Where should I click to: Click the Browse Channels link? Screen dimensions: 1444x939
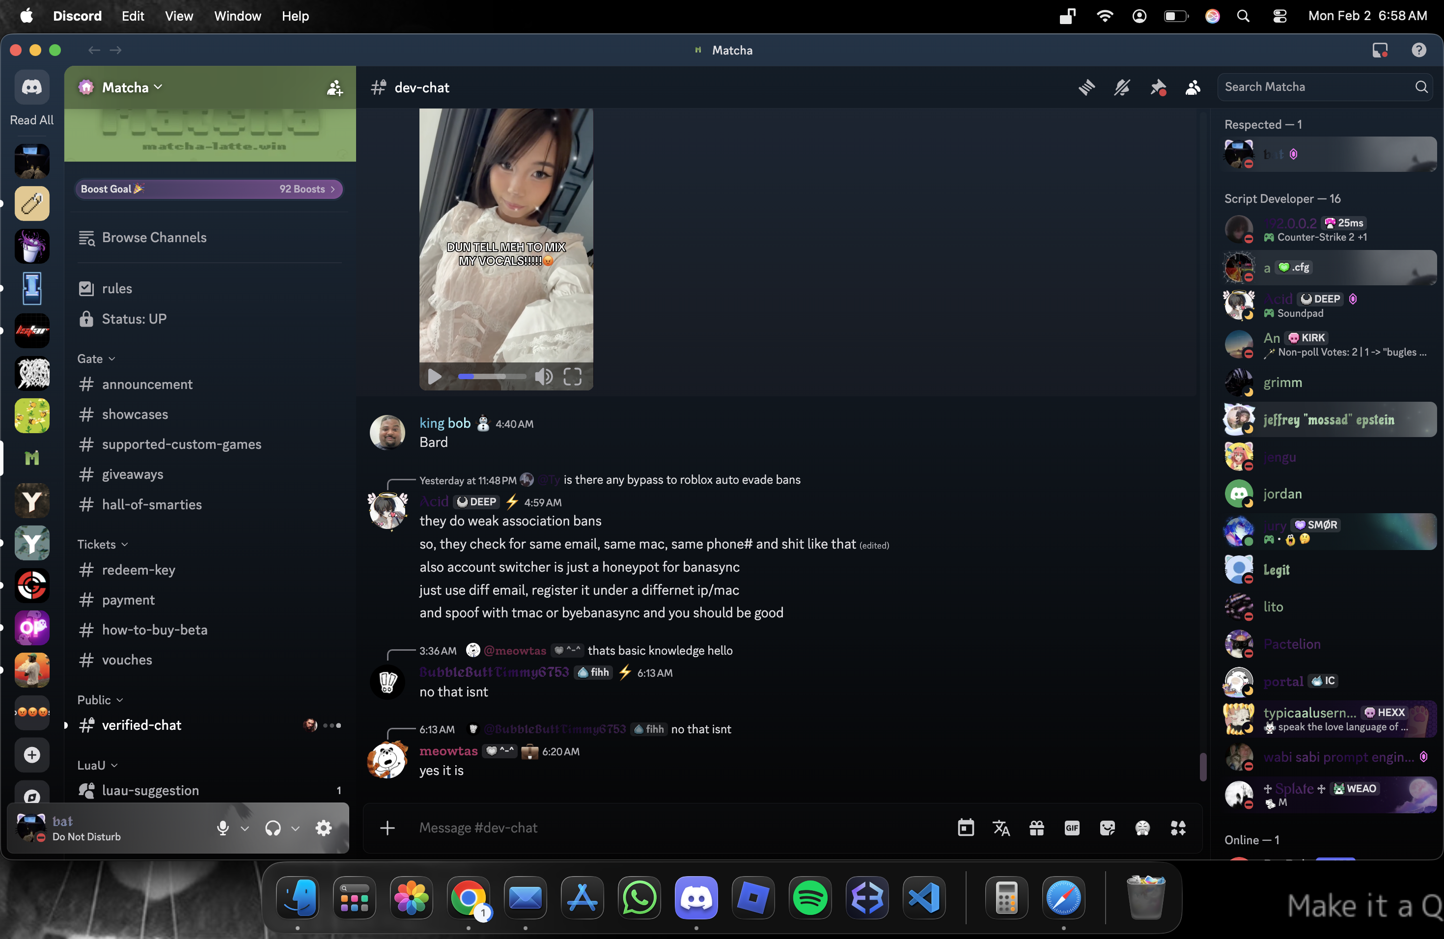point(154,237)
